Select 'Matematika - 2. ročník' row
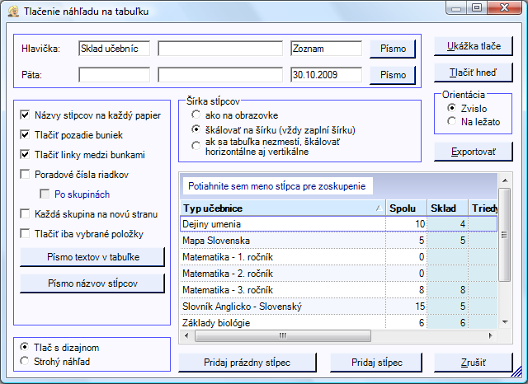The height and width of the screenshot is (384, 528). tap(339, 274)
